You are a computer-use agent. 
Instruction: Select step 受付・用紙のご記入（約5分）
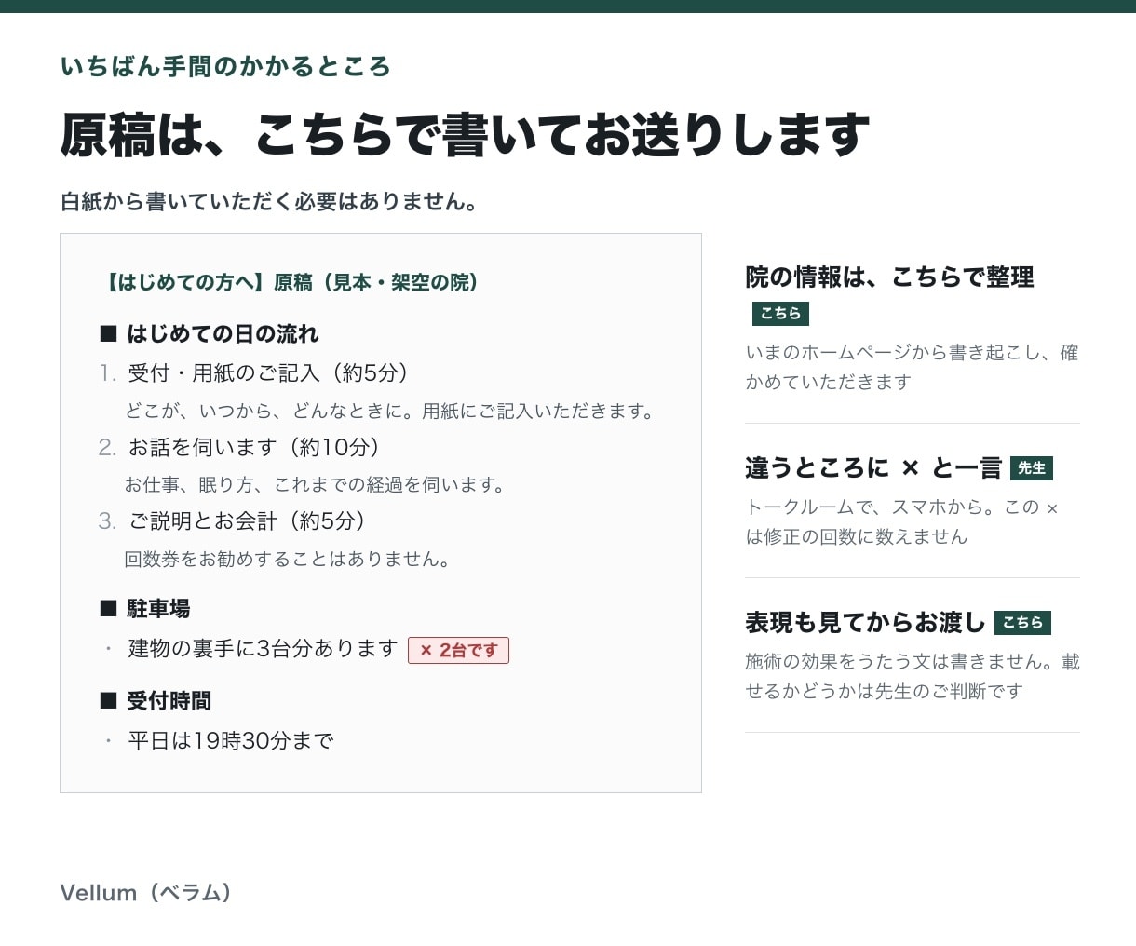pos(268,373)
